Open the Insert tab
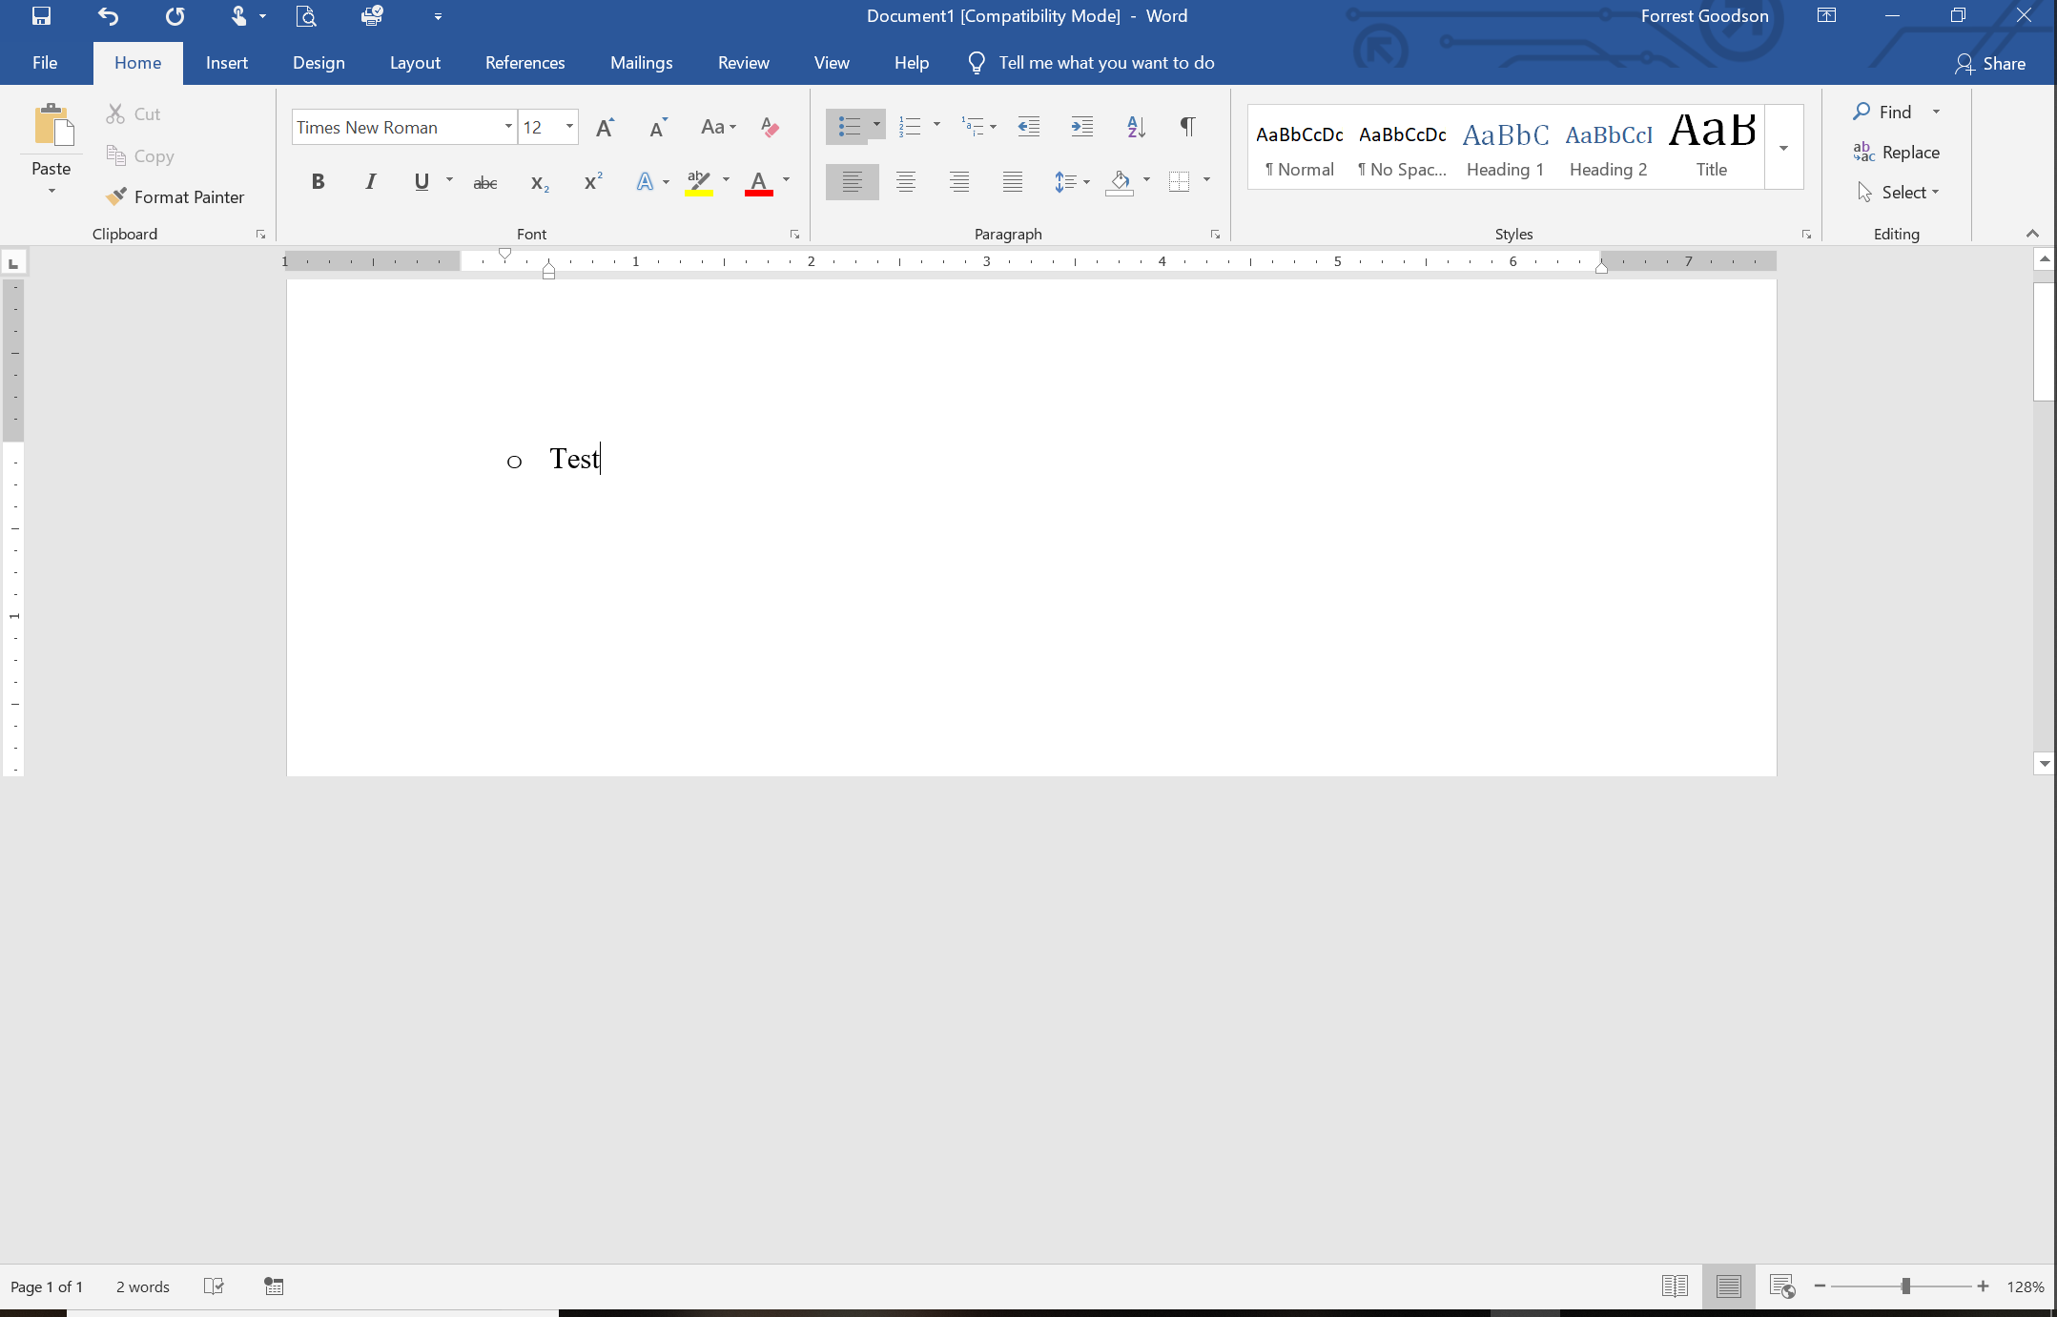The image size is (2057, 1317). [x=226, y=63]
